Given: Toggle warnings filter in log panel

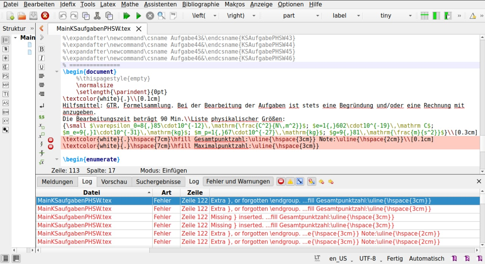Looking at the screenshot, I should pyautogui.click(x=290, y=181).
